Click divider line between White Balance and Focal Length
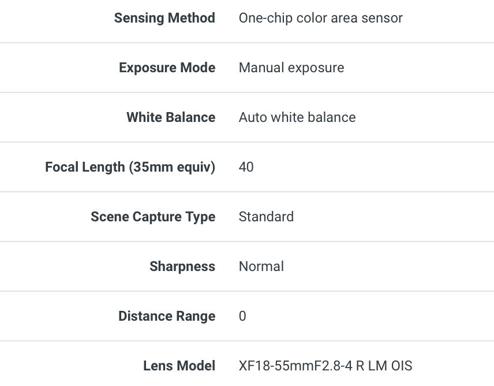This screenshot has width=494, height=386. tap(247, 142)
